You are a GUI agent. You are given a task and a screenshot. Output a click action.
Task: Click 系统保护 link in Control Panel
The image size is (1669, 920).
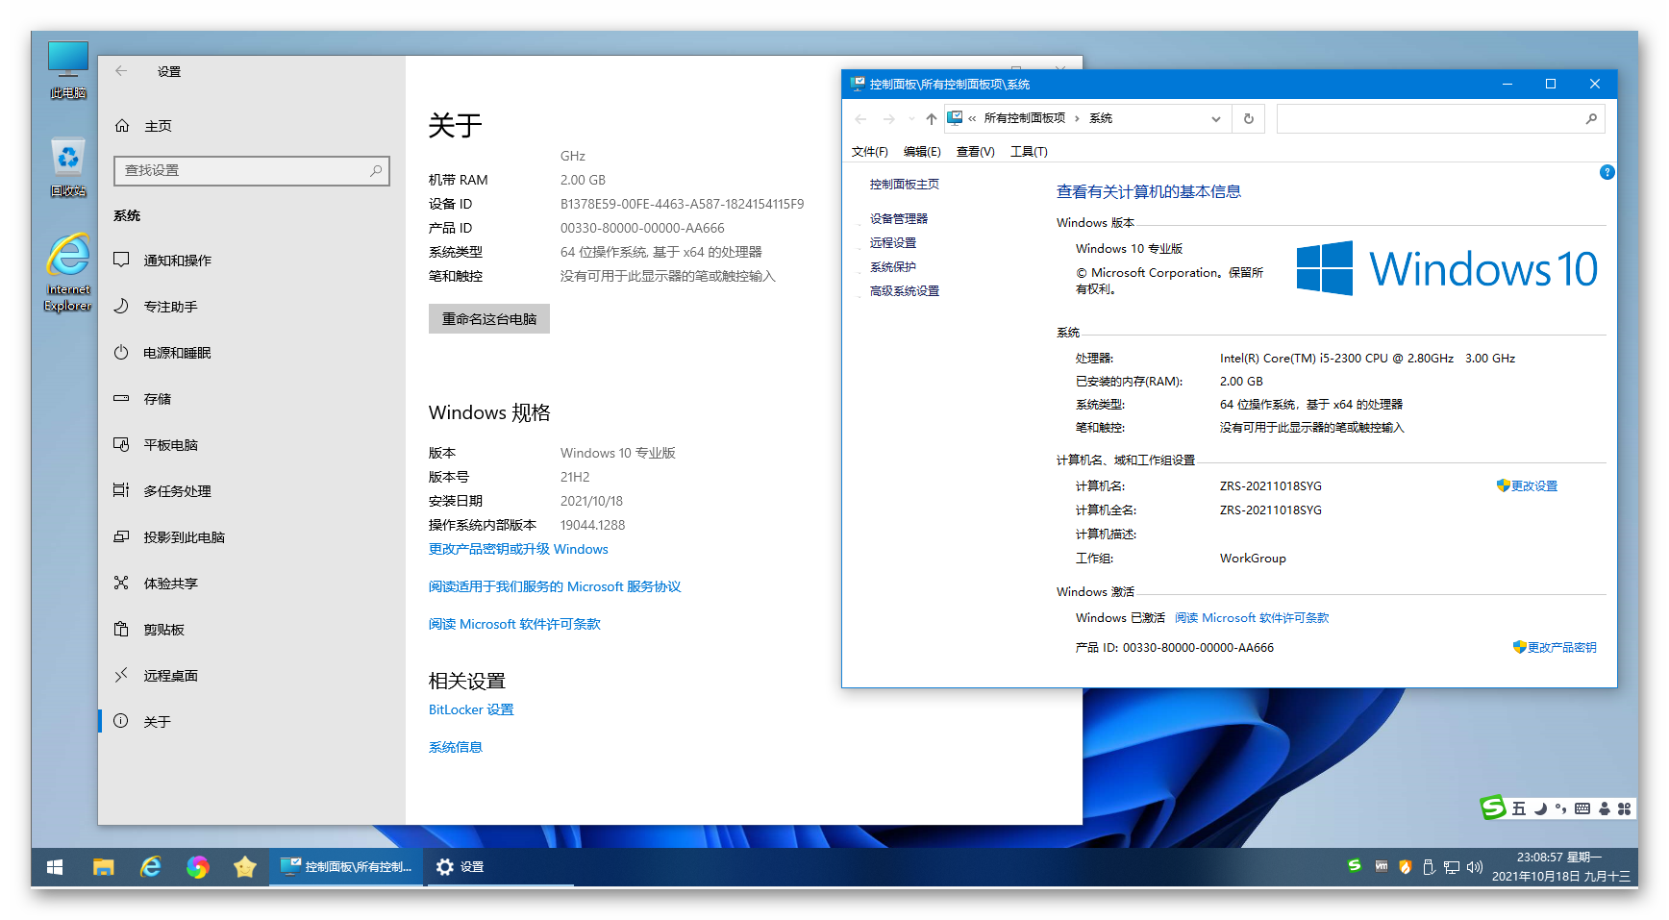[893, 267]
